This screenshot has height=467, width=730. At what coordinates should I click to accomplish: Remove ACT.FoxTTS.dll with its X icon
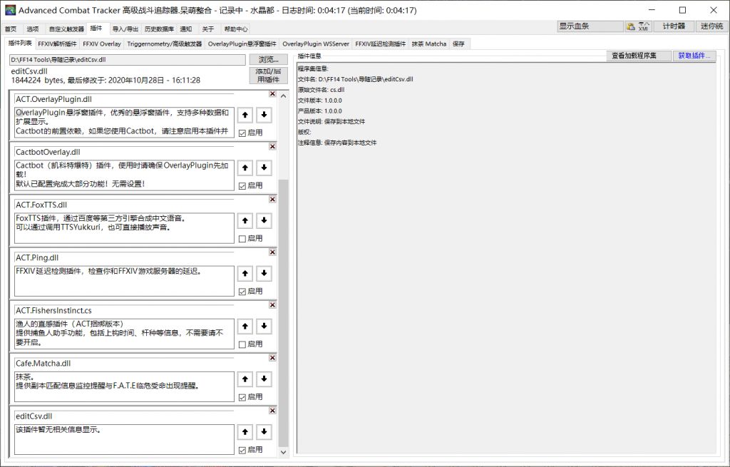click(x=272, y=200)
